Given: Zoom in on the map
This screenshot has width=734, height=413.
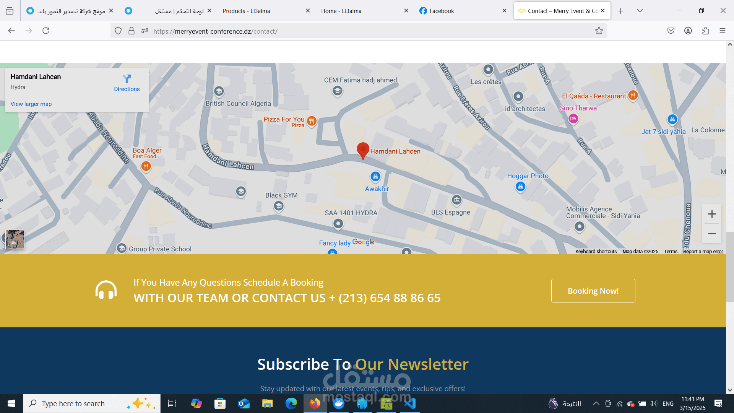Looking at the screenshot, I should (x=711, y=214).
